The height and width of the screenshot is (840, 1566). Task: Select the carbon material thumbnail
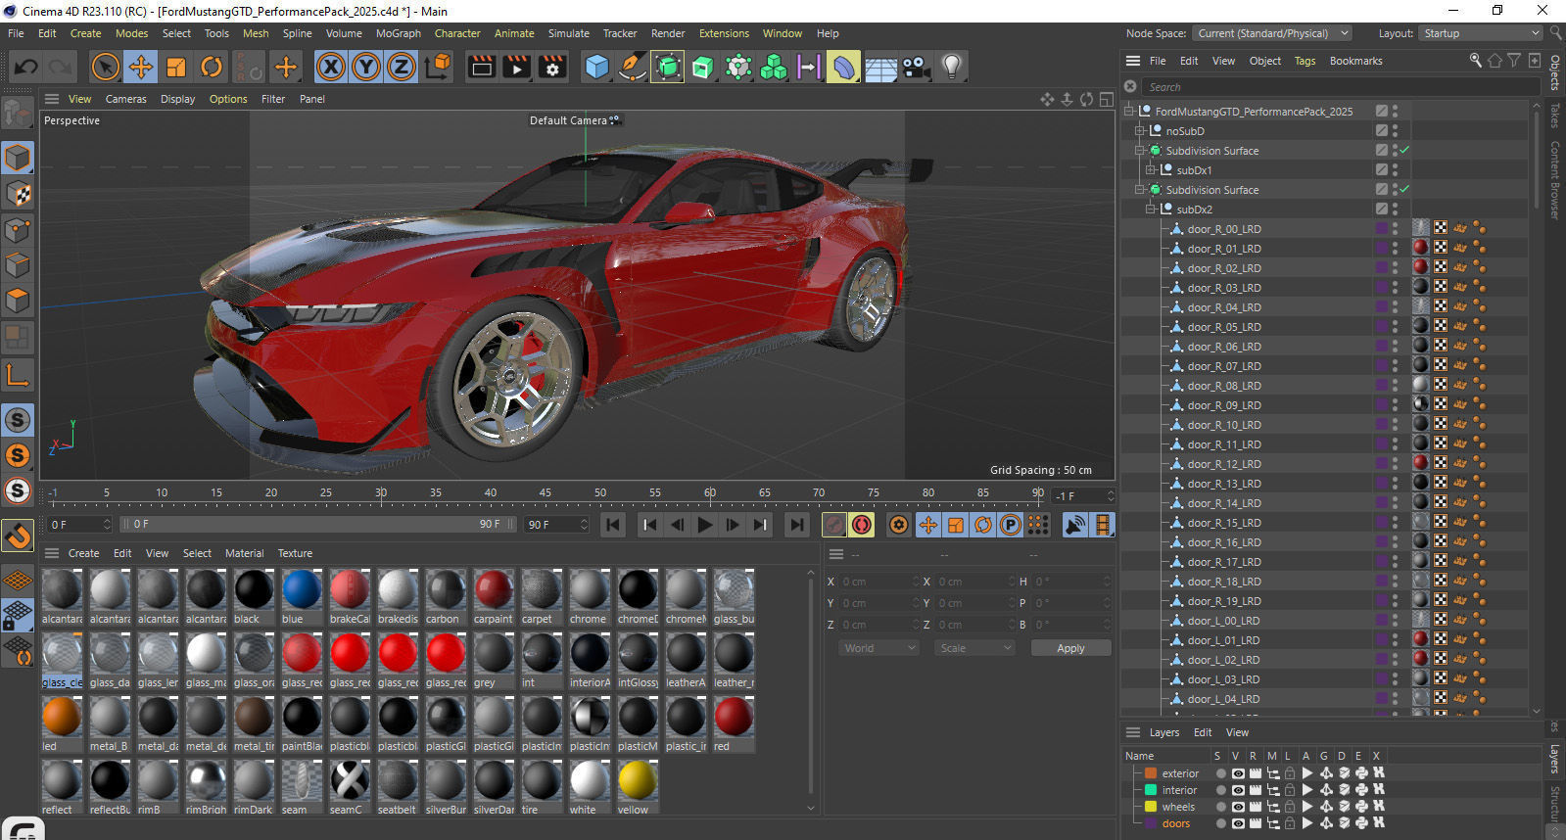(446, 590)
